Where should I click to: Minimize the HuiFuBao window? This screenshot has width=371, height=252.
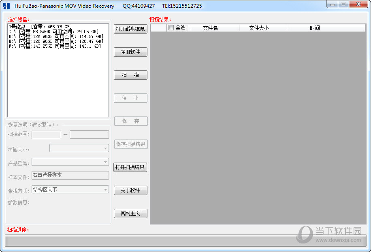click(332, 4)
